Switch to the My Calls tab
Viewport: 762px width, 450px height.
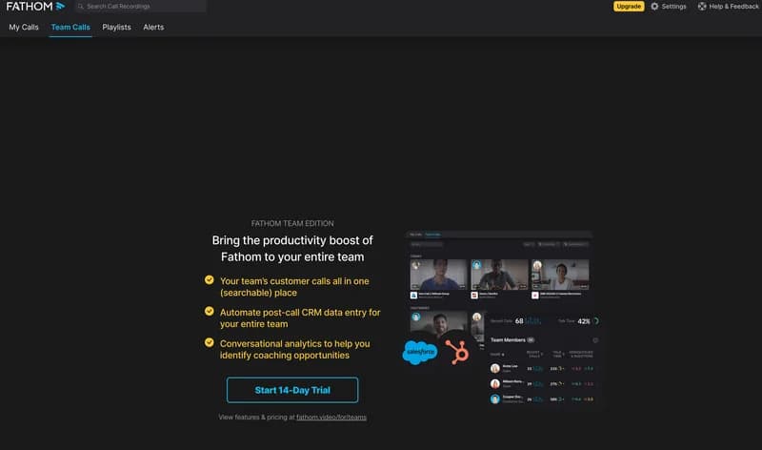point(23,28)
